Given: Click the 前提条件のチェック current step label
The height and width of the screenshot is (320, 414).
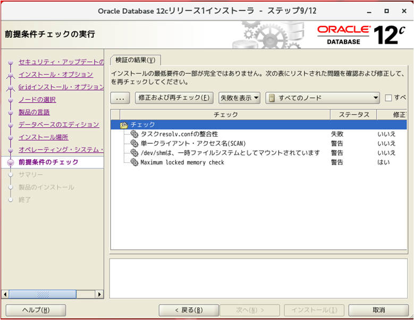Looking at the screenshot, I should [48, 162].
